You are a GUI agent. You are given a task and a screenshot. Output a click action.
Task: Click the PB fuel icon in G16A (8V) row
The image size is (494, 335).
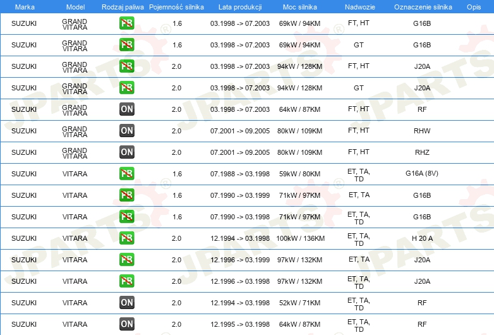point(127,174)
